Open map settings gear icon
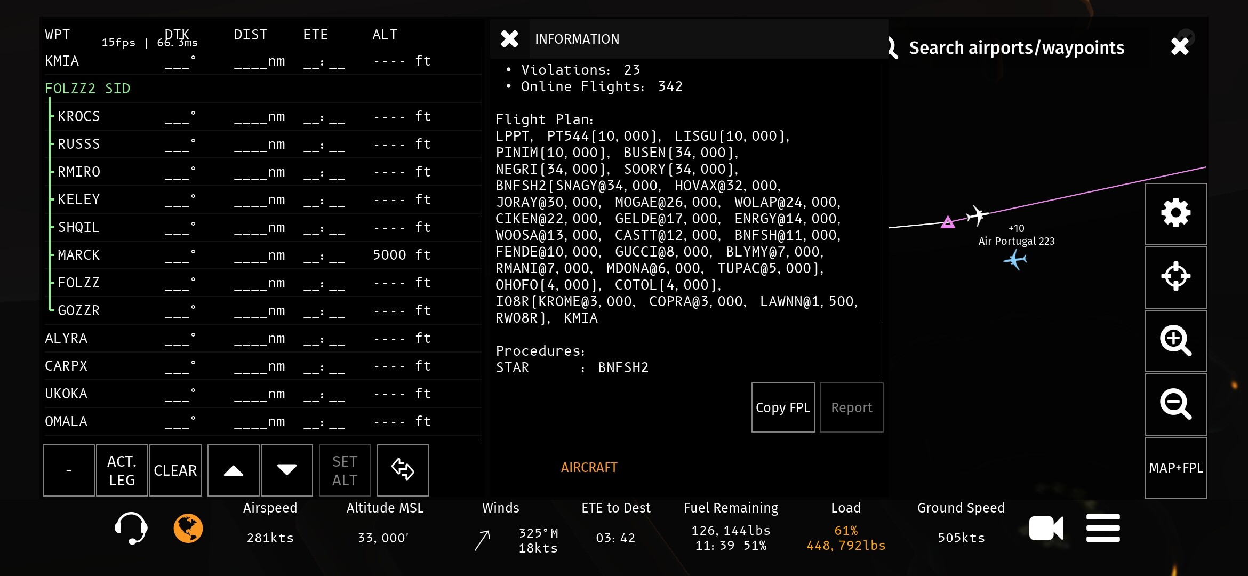 point(1175,214)
